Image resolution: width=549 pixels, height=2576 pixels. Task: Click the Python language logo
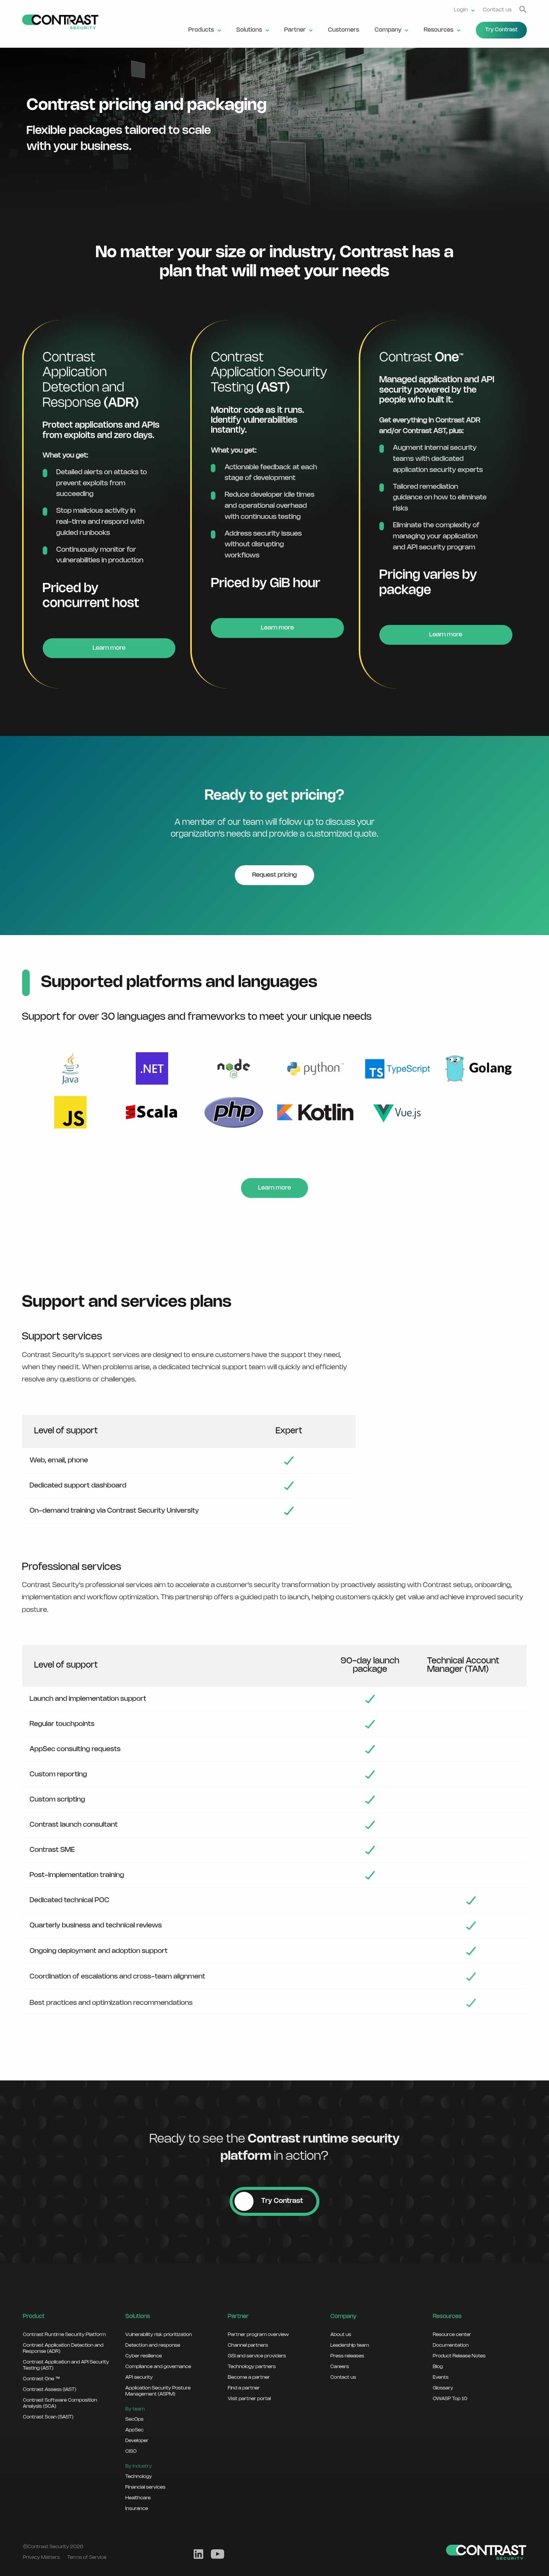pyautogui.click(x=314, y=1068)
